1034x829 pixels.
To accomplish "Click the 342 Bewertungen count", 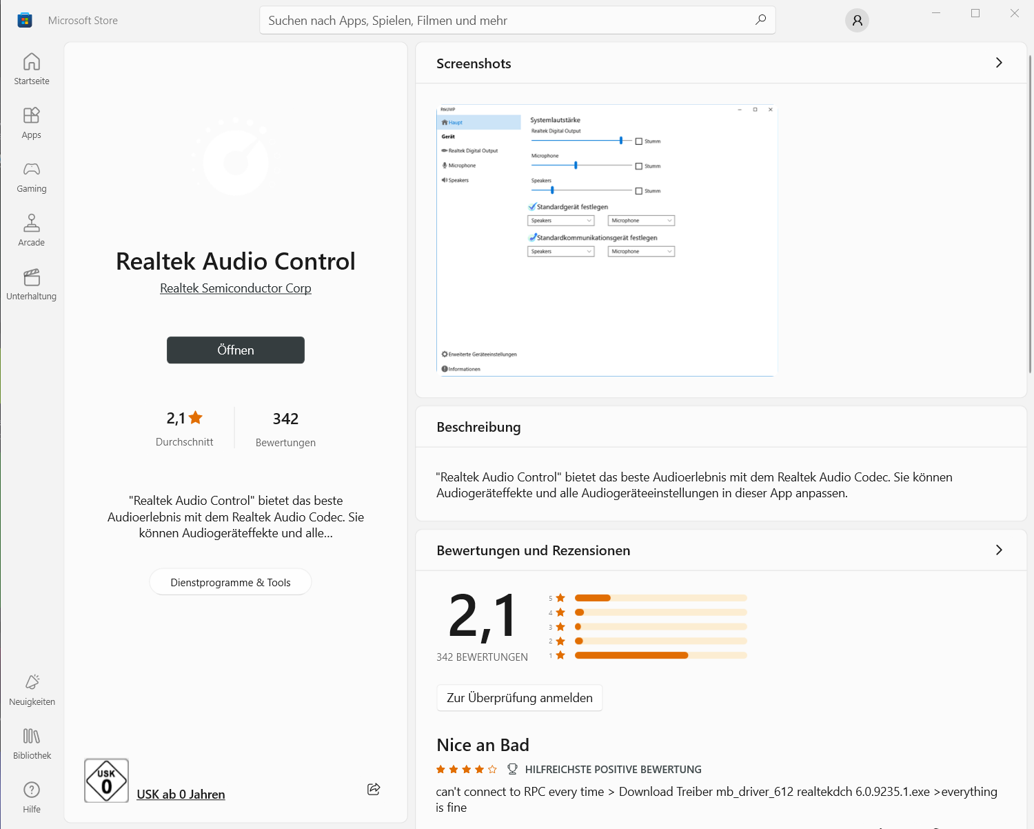I will click(x=285, y=428).
